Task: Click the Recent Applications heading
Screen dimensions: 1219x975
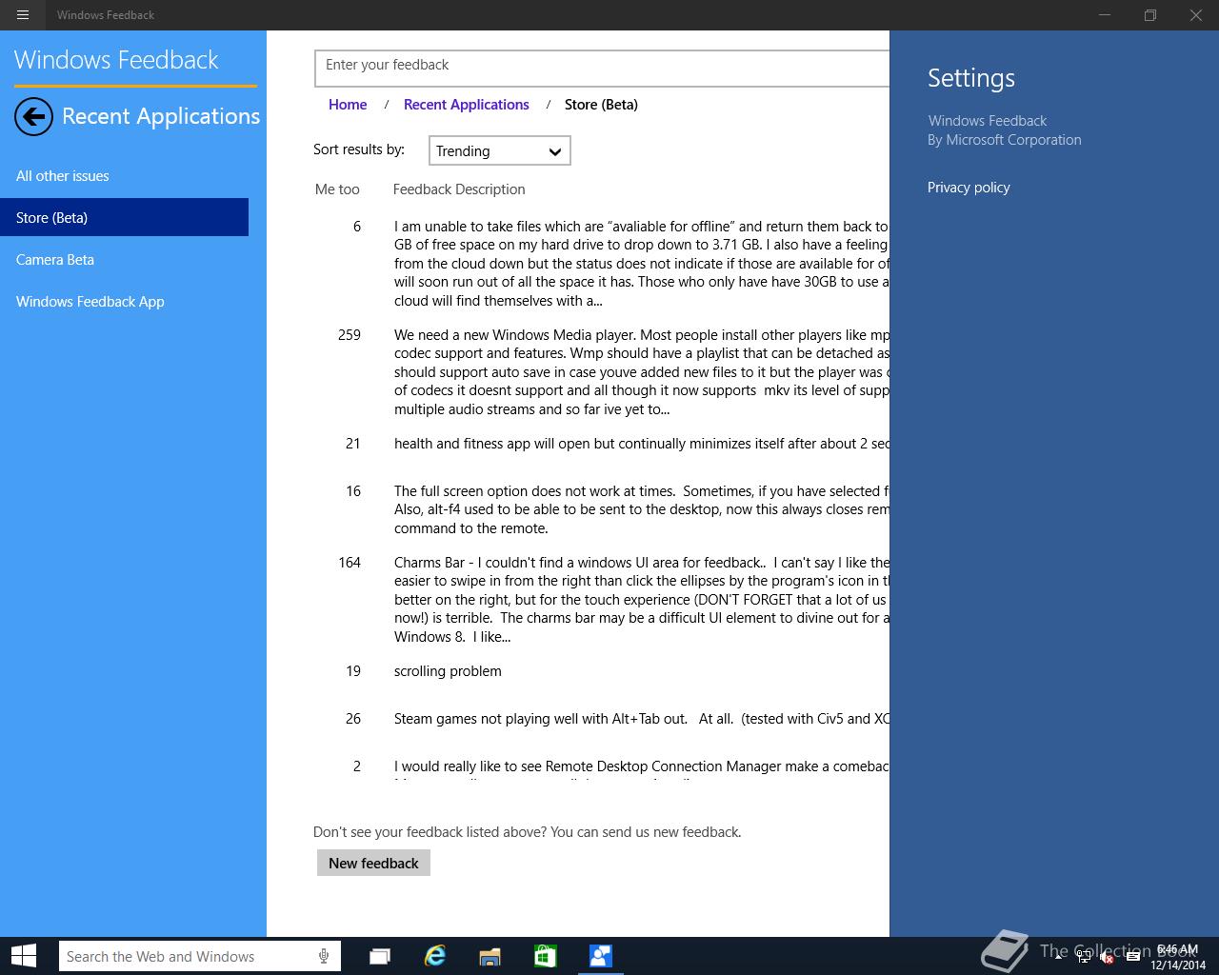Action: [x=161, y=116]
